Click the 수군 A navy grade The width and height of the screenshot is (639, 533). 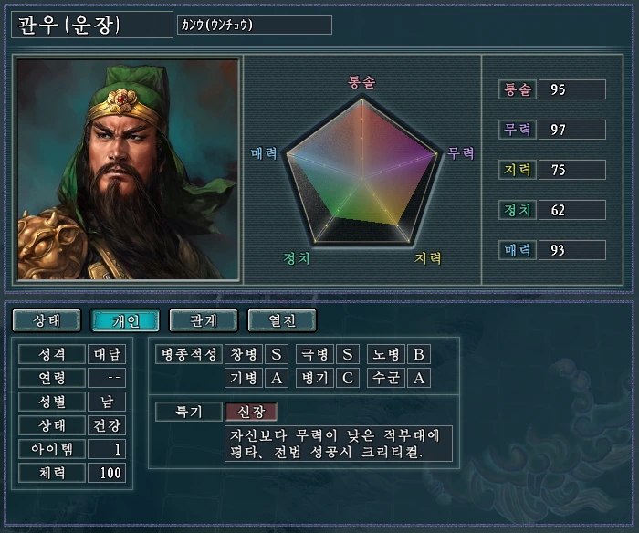click(419, 378)
